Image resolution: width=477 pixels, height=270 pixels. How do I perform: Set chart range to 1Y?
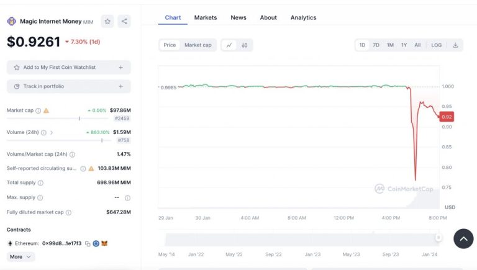(404, 45)
